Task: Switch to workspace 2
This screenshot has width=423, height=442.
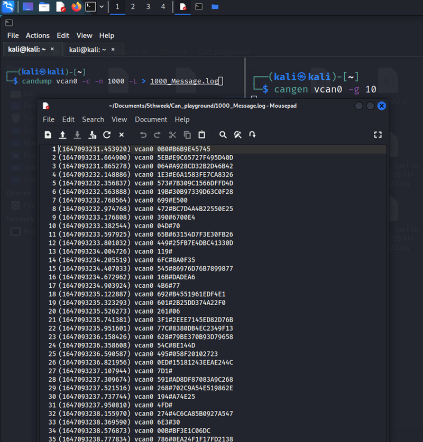Action: coord(133,6)
